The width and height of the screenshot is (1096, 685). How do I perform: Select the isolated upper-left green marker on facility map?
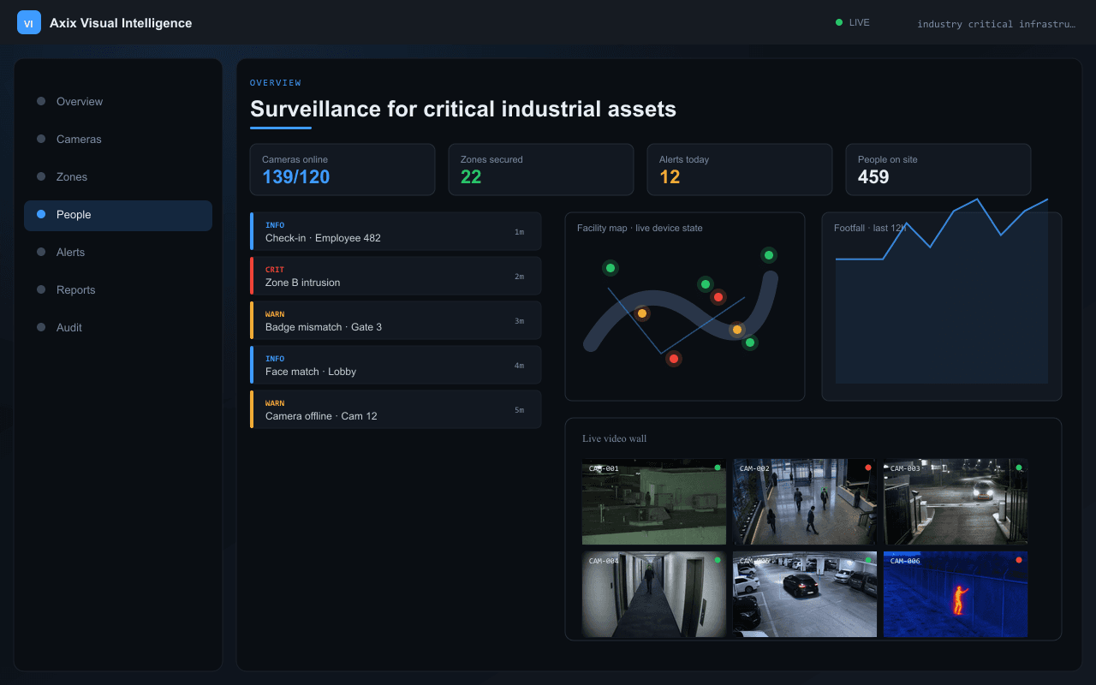click(x=611, y=268)
